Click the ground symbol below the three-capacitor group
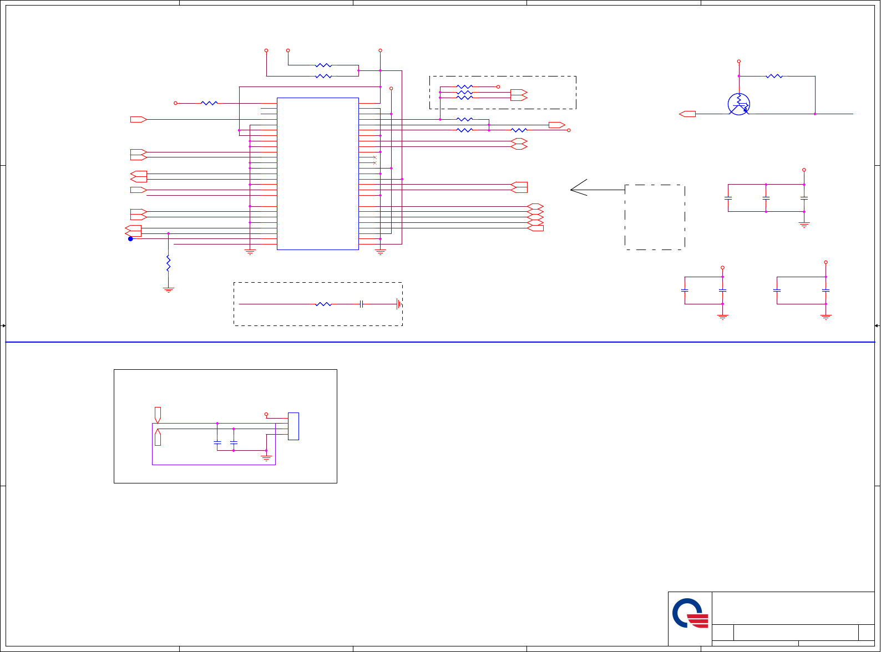Viewport: 881px width, 652px height. (804, 225)
